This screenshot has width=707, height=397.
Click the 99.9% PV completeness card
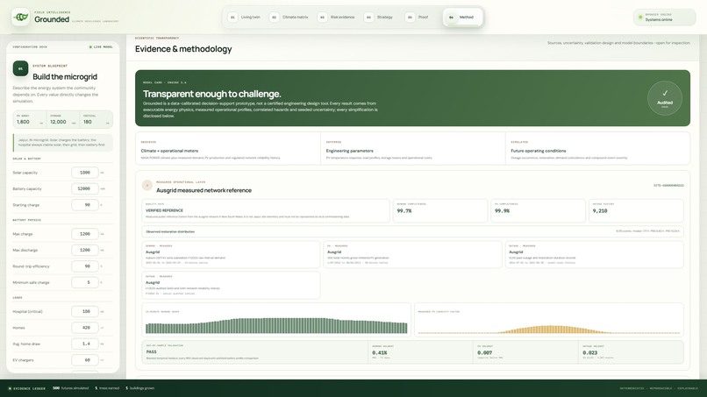pyautogui.click(x=538, y=211)
